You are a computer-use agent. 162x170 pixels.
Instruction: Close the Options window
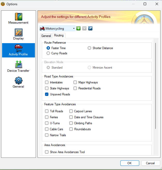157,4
